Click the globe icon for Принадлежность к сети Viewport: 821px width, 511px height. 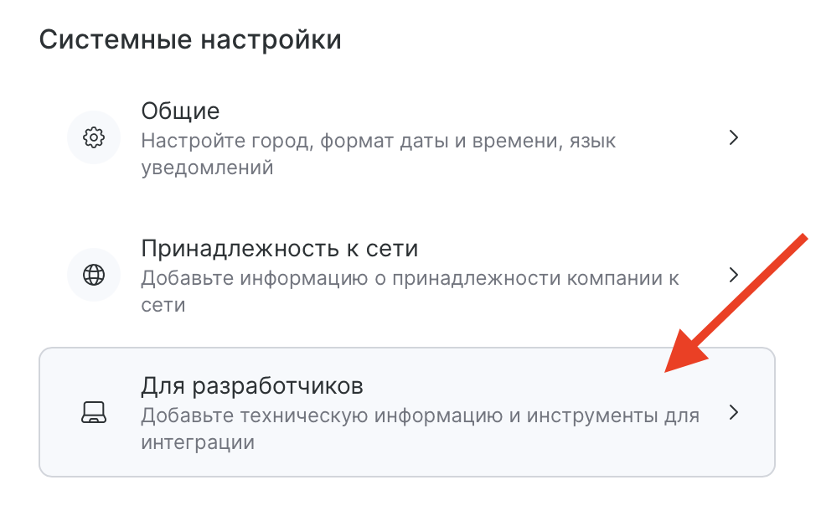pyautogui.click(x=94, y=275)
